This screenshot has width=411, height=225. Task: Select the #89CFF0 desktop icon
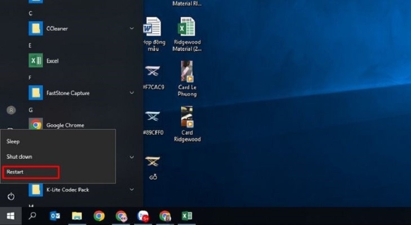coord(153,123)
